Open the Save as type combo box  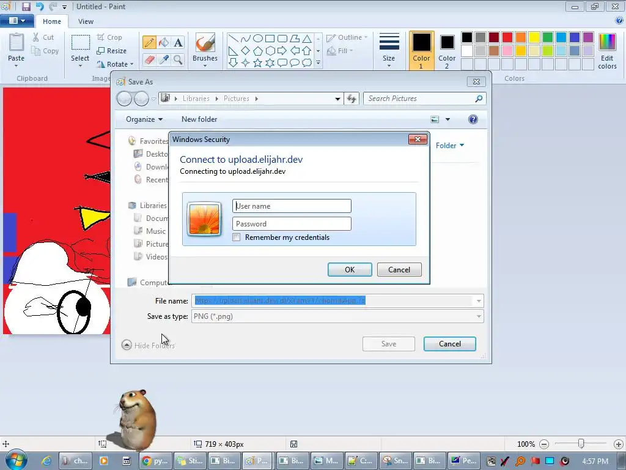337,316
